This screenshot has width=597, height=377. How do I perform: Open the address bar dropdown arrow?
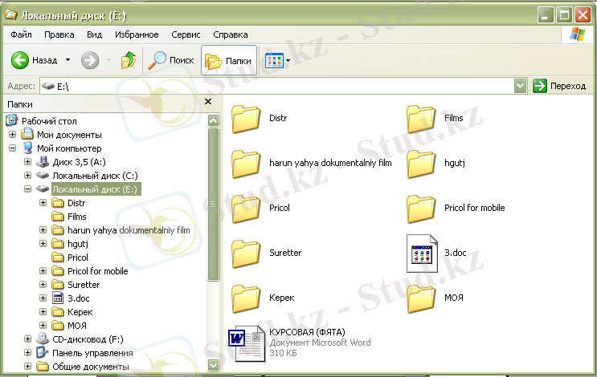[x=520, y=85]
